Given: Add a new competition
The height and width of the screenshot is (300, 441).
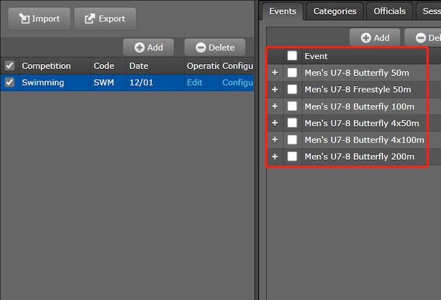Looking at the screenshot, I should point(149,47).
